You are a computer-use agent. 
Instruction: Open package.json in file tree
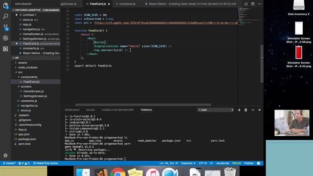click(27, 139)
